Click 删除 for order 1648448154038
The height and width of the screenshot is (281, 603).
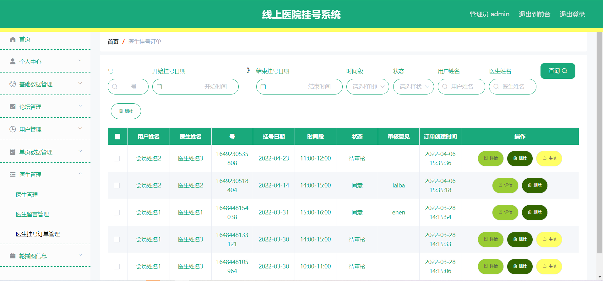535,213
